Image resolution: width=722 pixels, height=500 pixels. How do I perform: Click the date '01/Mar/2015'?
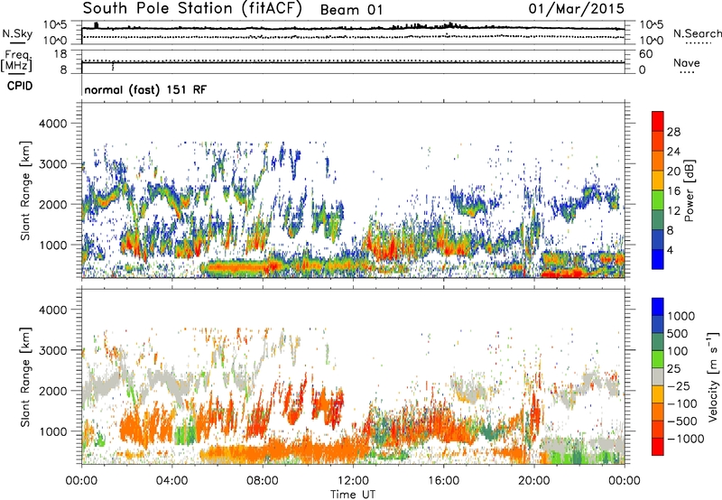point(577,8)
